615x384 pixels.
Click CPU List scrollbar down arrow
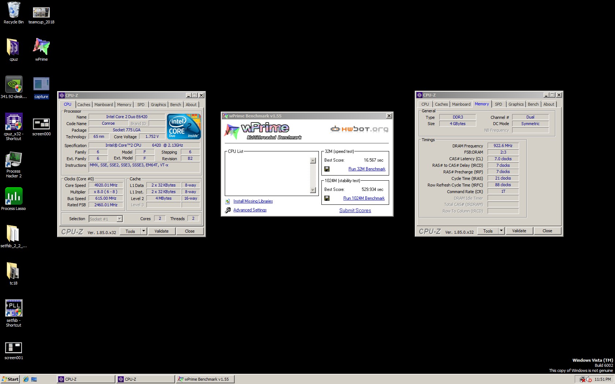(x=313, y=190)
